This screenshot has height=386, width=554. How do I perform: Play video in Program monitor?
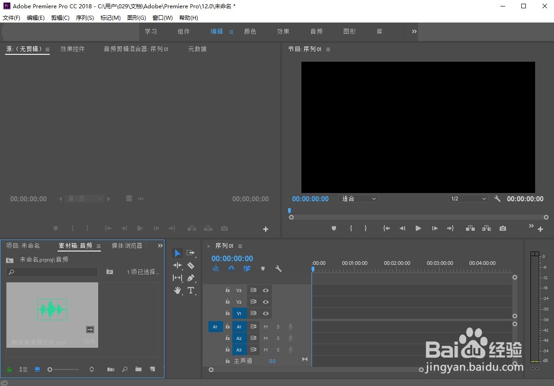point(418,228)
